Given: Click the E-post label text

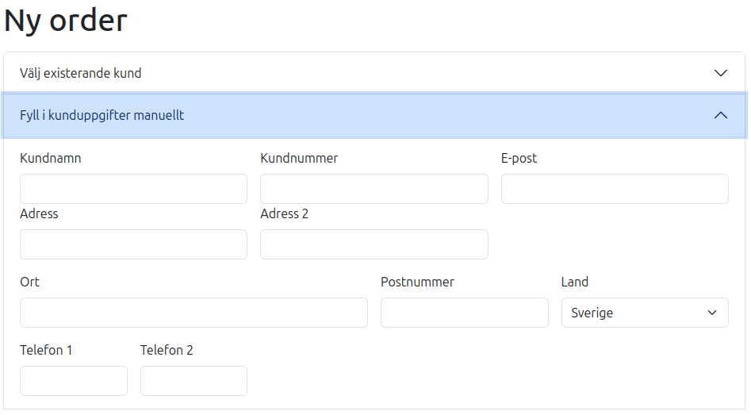Looking at the screenshot, I should tap(519, 158).
